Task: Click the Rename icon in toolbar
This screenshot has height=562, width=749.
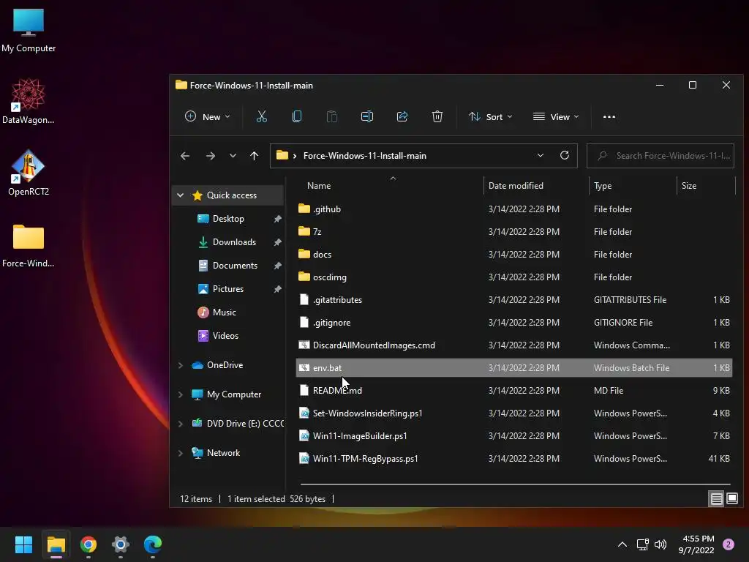Action: 367,116
